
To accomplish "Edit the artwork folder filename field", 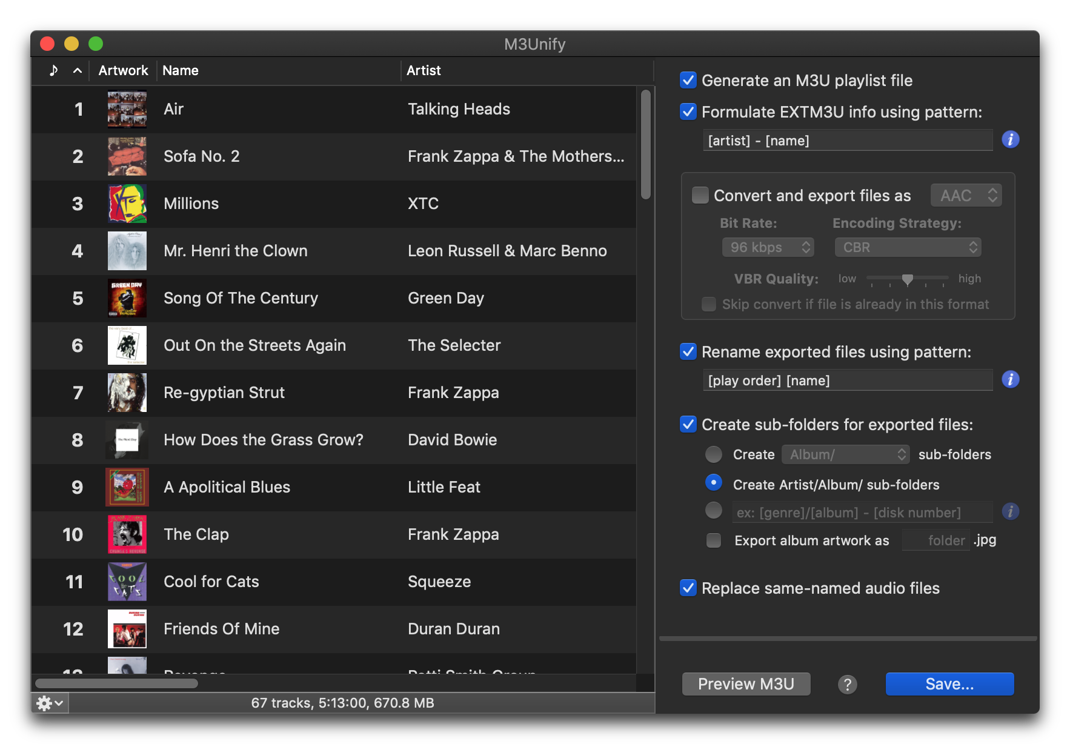I will click(x=936, y=540).
